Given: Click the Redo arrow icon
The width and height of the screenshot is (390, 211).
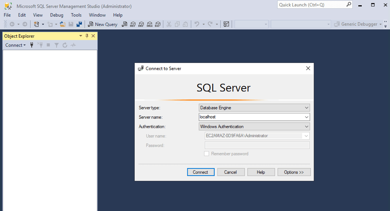Looking at the screenshot, I should click(x=210, y=24).
